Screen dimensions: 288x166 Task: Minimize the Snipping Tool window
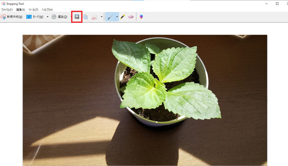click(x=266, y=4)
